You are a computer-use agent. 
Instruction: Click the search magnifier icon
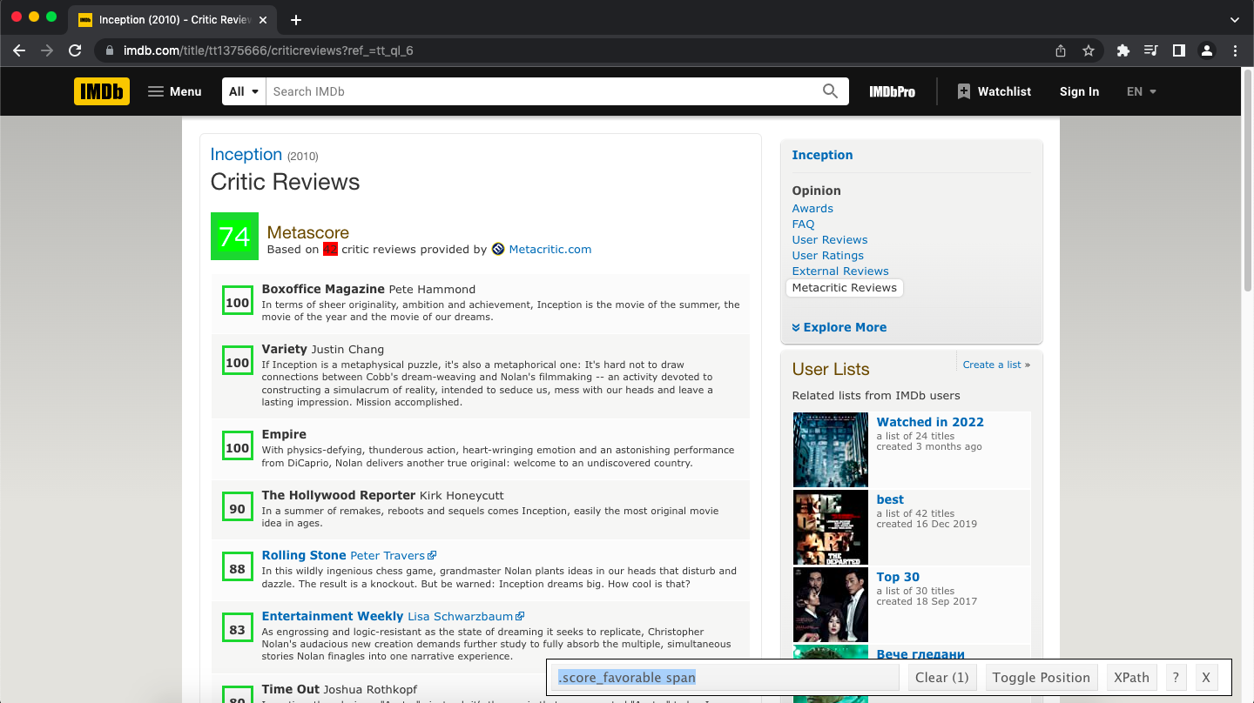(x=831, y=91)
